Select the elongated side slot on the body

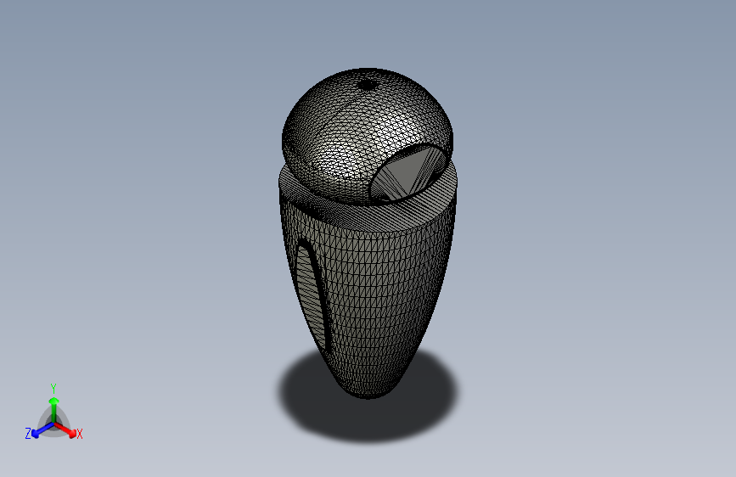[x=311, y=295]
